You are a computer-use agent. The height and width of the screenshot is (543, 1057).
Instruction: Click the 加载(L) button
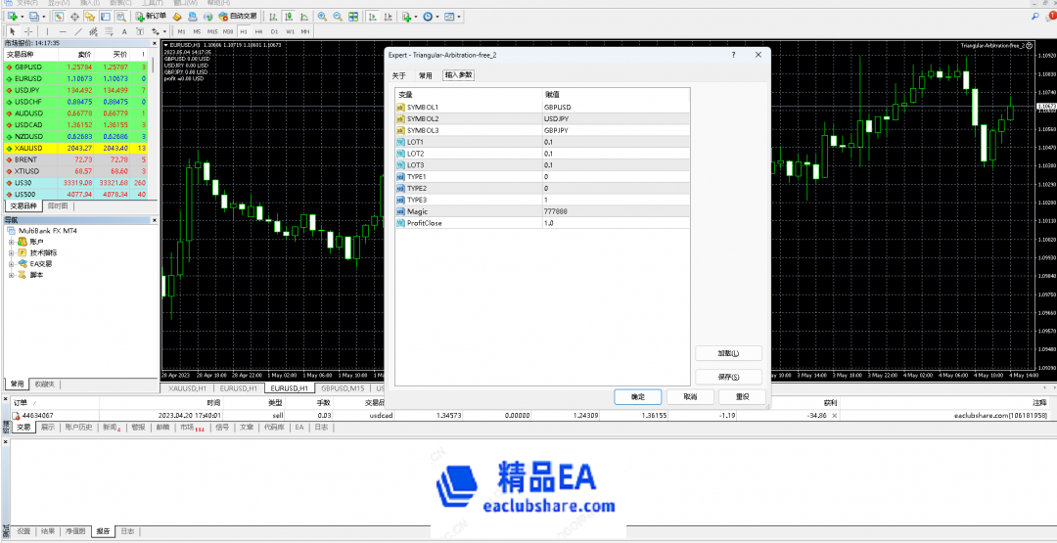pyautogui.click(x=727, y=353)
